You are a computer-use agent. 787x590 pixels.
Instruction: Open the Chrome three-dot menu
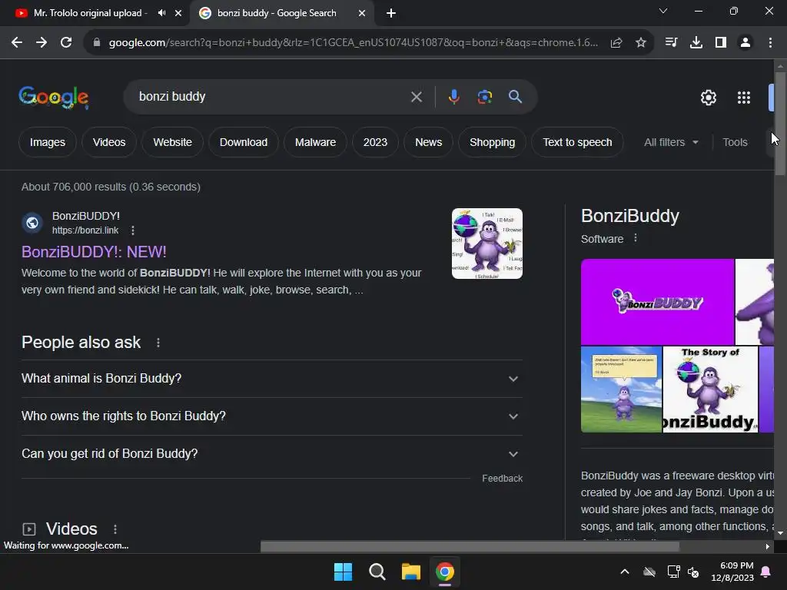(x=770, y=43)
